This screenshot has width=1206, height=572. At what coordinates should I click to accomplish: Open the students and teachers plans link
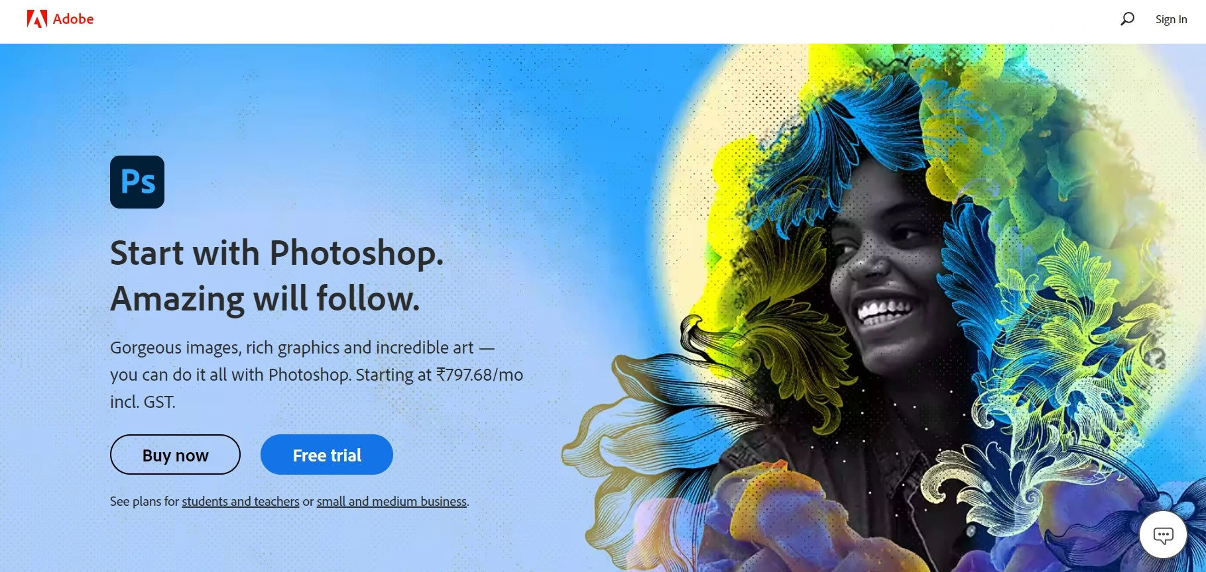[241, 501]
